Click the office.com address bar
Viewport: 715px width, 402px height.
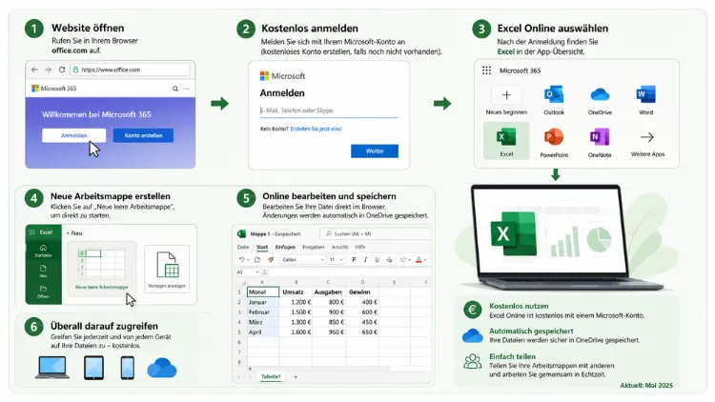[x=131, y=70]
